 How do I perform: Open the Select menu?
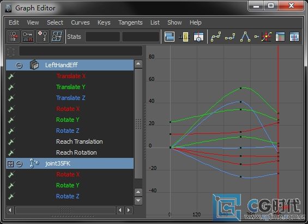click(55, 22)
